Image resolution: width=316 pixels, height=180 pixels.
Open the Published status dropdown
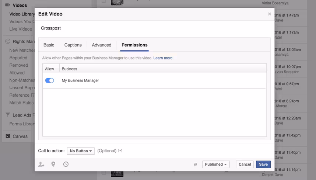point(216,164)
